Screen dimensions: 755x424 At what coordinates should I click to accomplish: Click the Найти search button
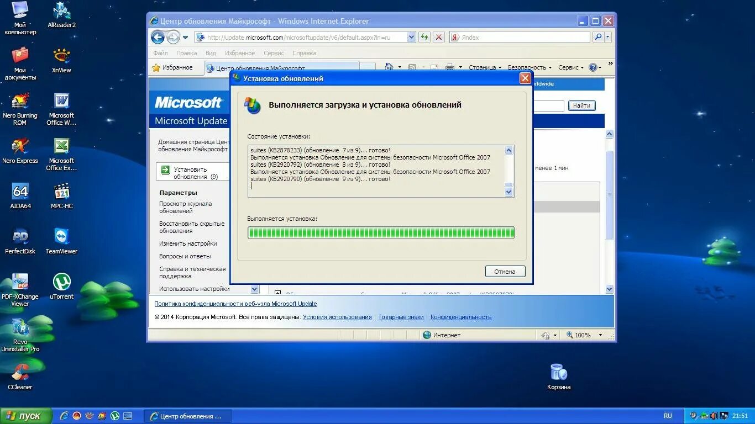(581, 105)
